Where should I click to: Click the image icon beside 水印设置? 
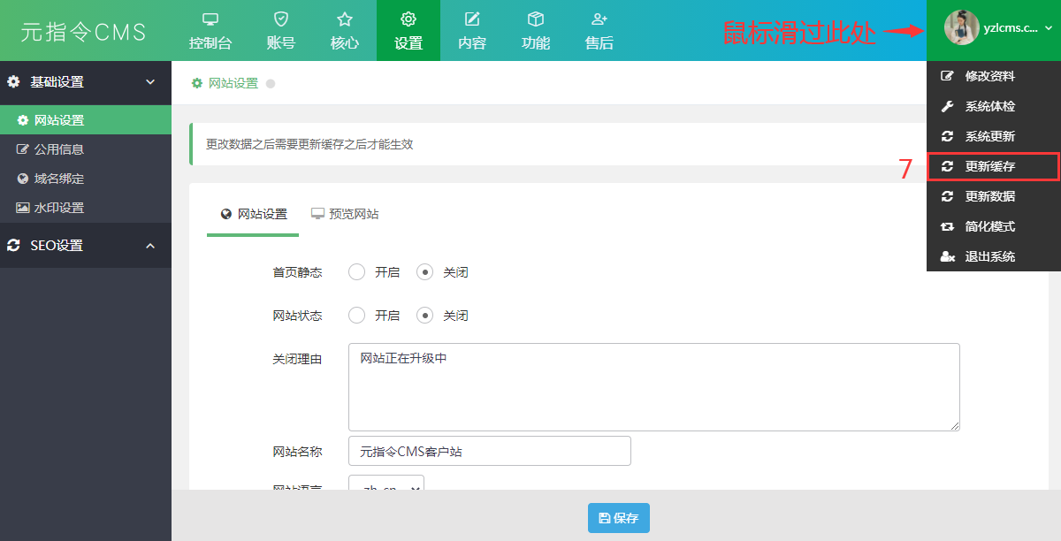[x=24, y=208]
